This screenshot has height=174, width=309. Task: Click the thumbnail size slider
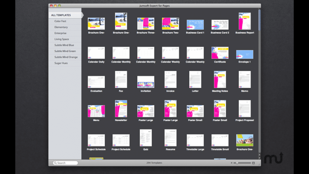(x=242, y=163)
